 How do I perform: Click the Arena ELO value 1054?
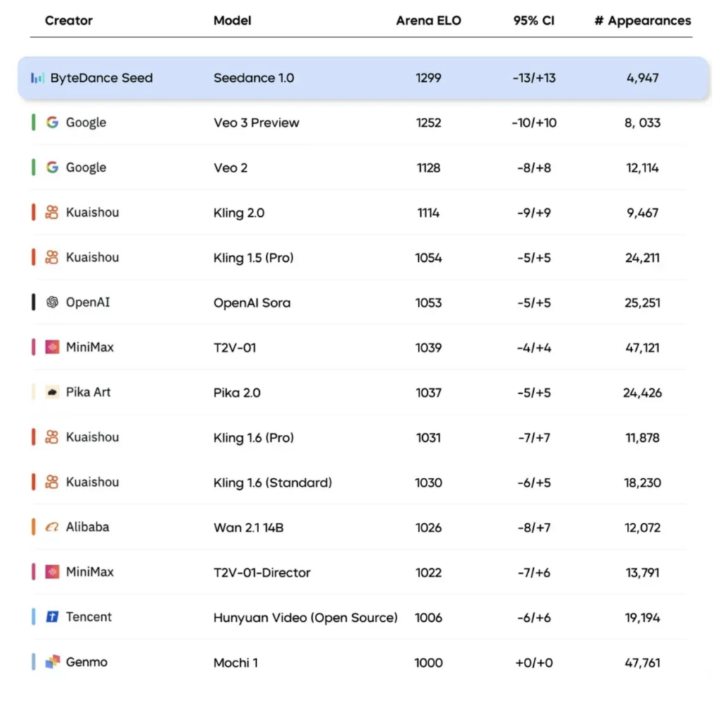tap(429, 257)
